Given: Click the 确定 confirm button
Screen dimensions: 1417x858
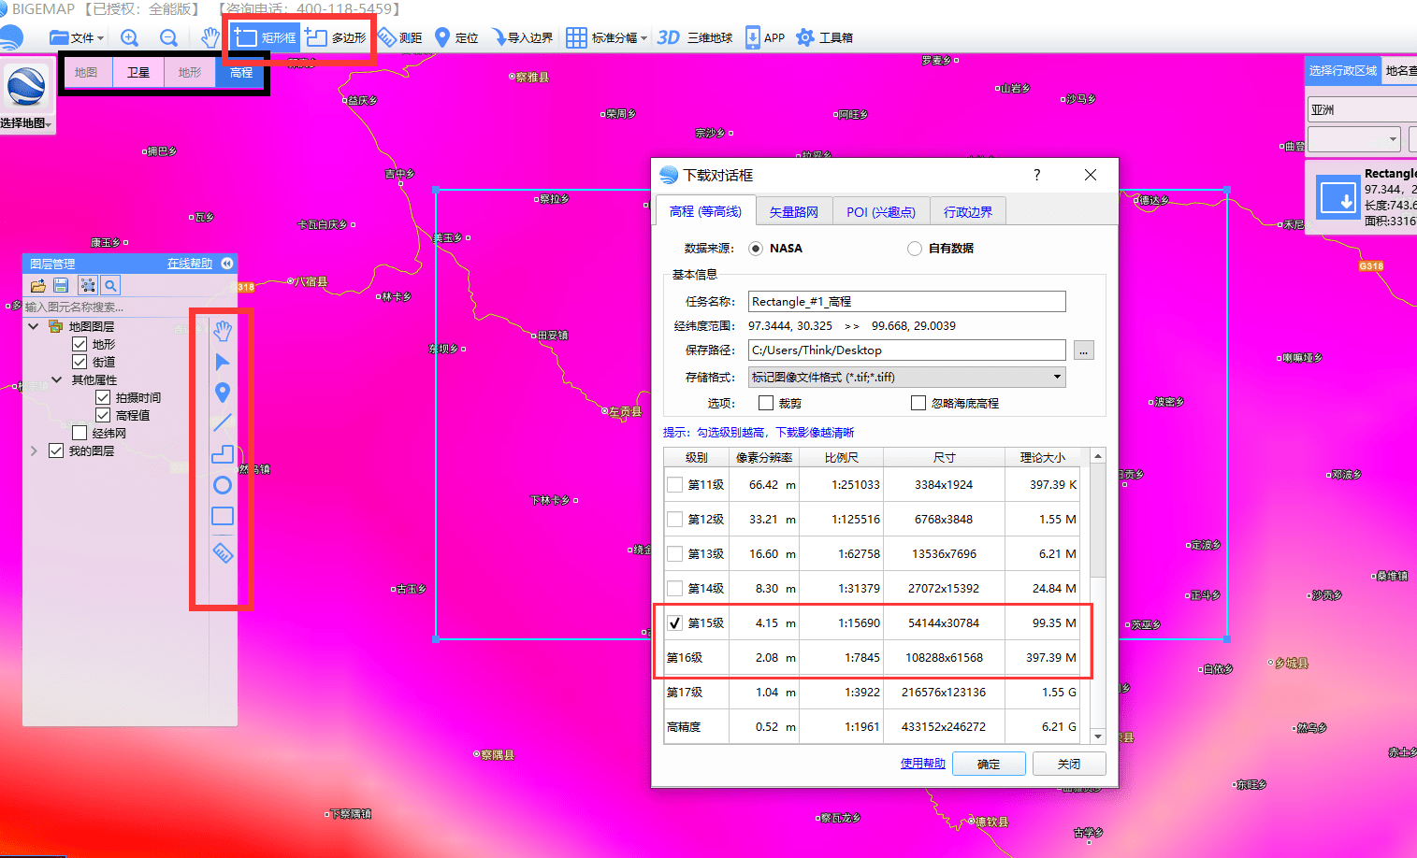Looking at the screenshot, I should pyautogui.click(x=989, y=764).
